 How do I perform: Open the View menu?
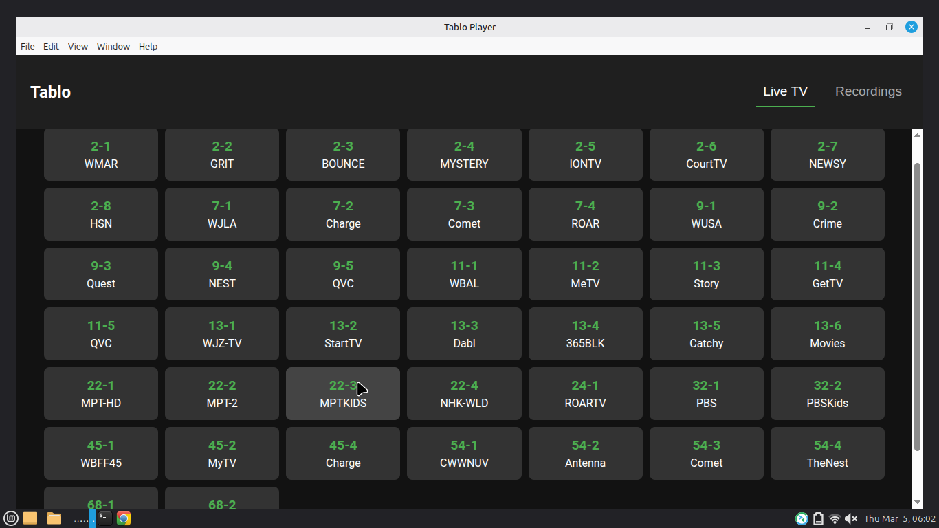click(78, 46)
